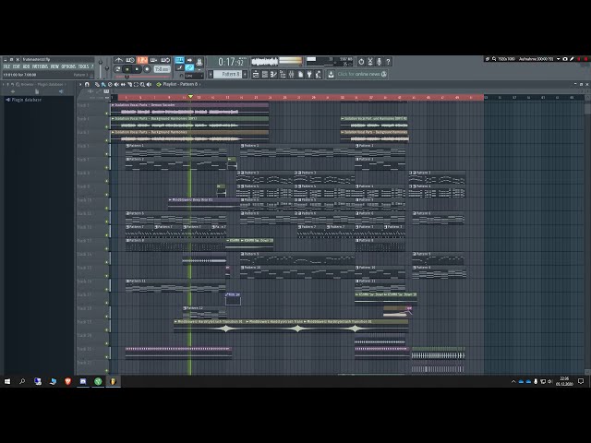The width and height of the screenshot is (591, 443).
Task: Click the CPU power icon in toolbar
Action: pyautogui.click(x=361, y=62)
